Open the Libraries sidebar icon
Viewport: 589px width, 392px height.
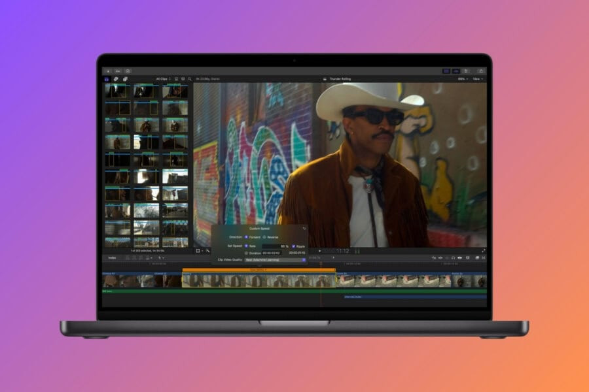[107, 79]
